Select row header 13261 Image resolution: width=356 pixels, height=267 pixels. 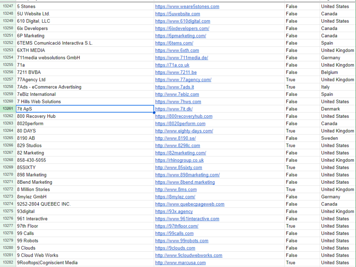pyautogui.click(x=8, y=109)
